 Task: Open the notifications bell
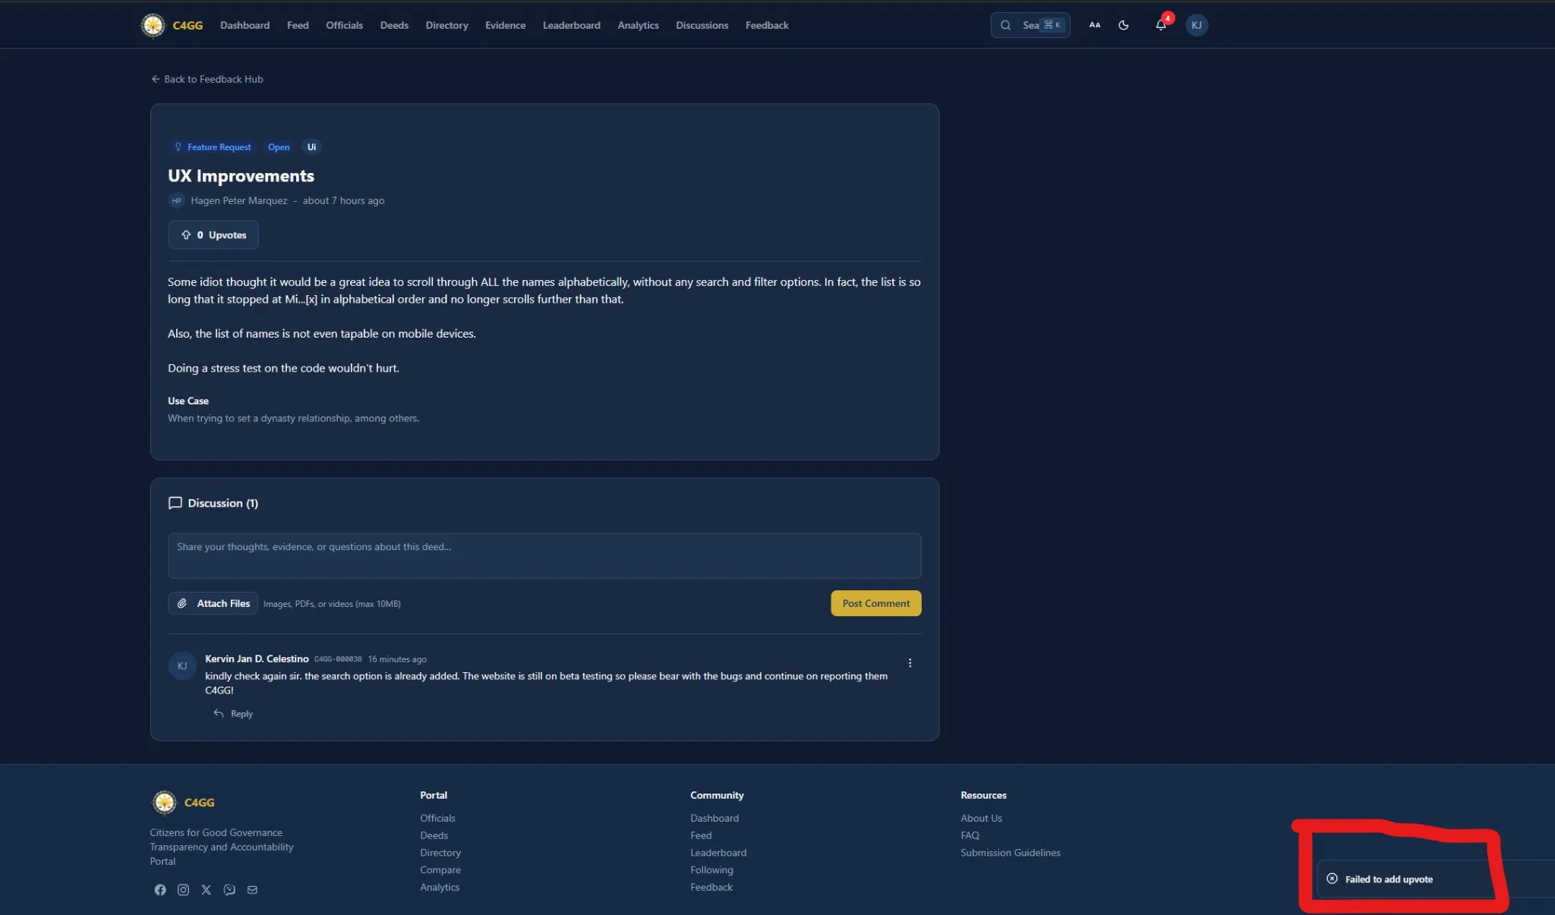click(x=1160, y=25)
